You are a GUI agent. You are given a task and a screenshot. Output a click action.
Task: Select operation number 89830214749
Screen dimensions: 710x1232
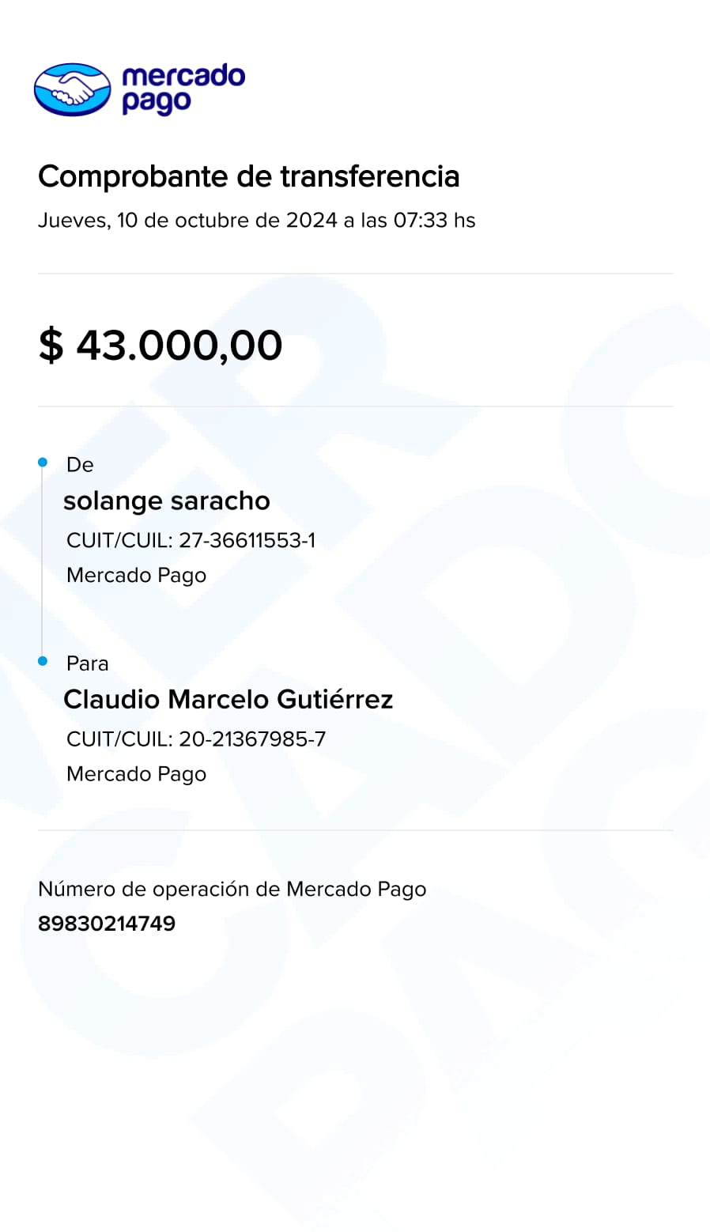(107, 923)
